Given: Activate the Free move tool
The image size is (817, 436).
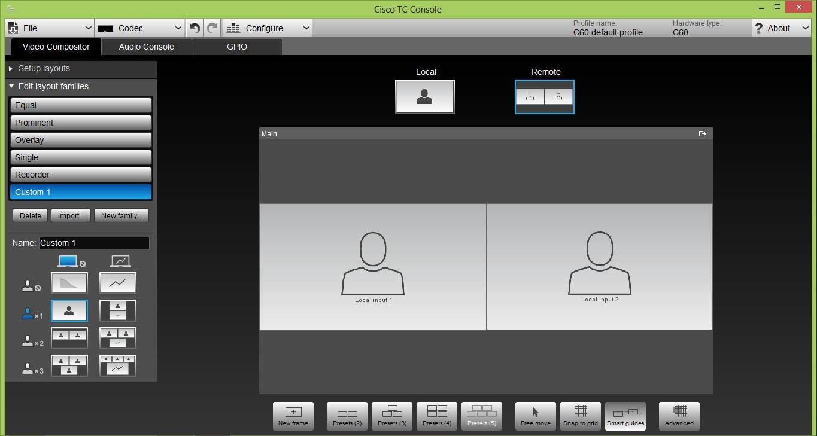Looking at the screenshot, I should (535, 416).
